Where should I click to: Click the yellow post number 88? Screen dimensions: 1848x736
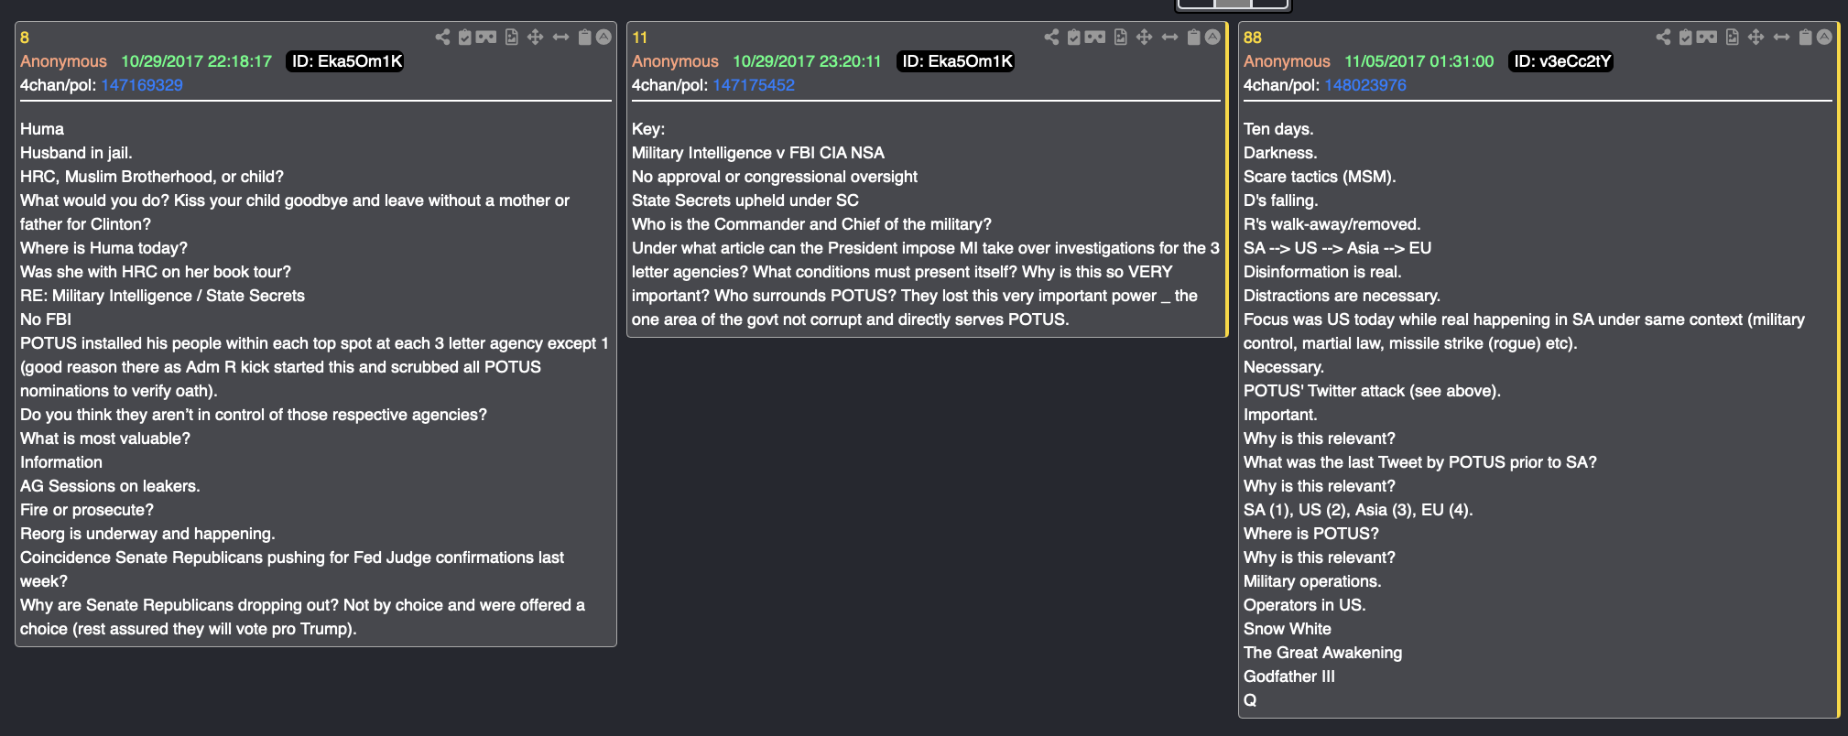tap(1253, 38)
